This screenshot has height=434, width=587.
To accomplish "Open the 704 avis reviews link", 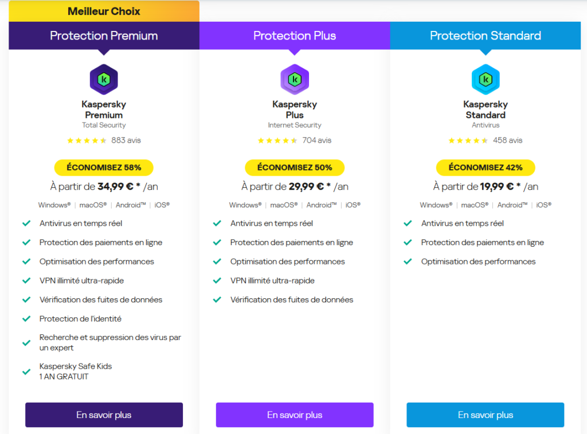I will 317,140.
